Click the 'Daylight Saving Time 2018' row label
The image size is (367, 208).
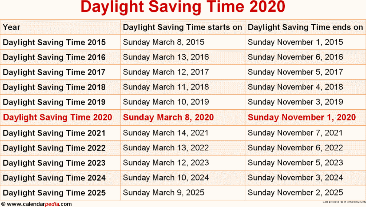pos(54,87)
